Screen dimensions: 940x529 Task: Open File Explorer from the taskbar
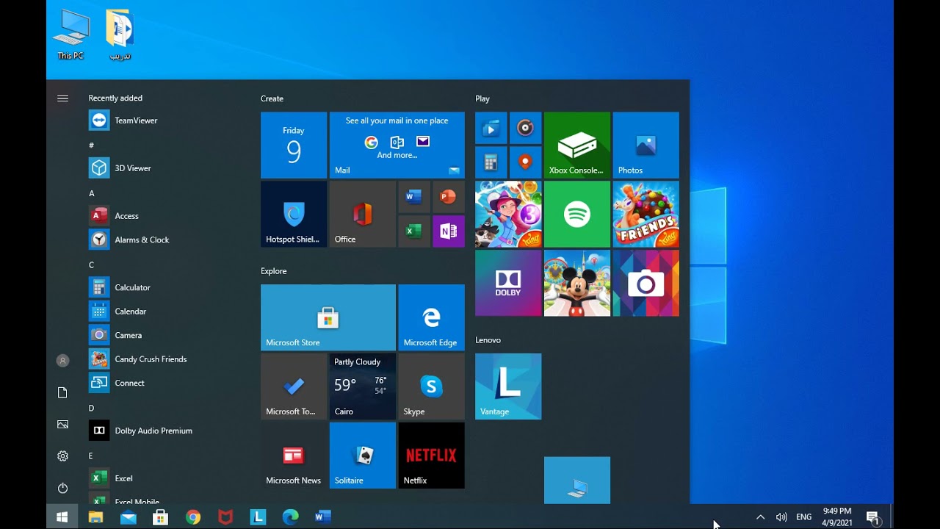click(x=95, y=517)
